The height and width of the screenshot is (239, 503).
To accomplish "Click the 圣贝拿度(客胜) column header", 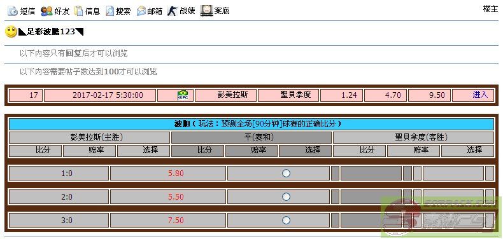I will pos(413,137).
